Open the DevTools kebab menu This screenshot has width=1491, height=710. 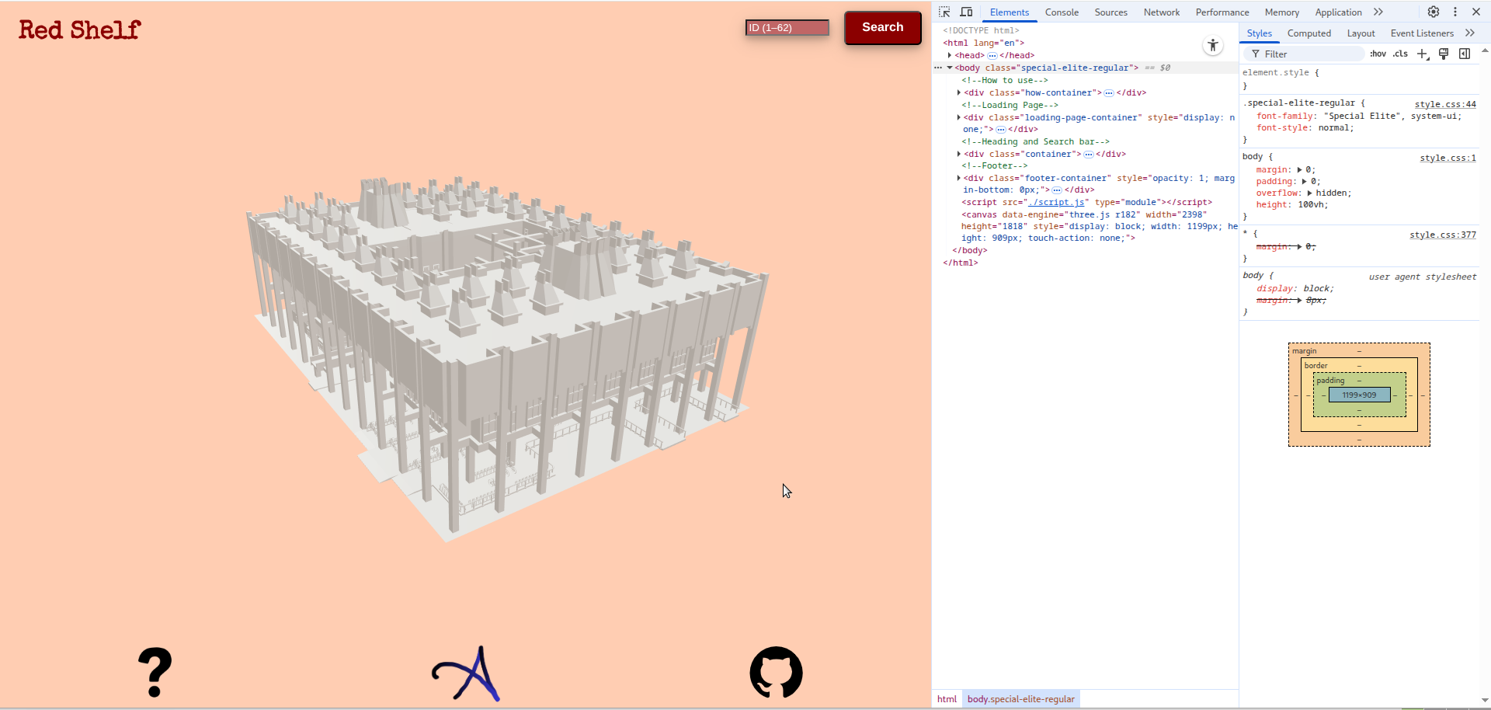tap(1455, 12)
